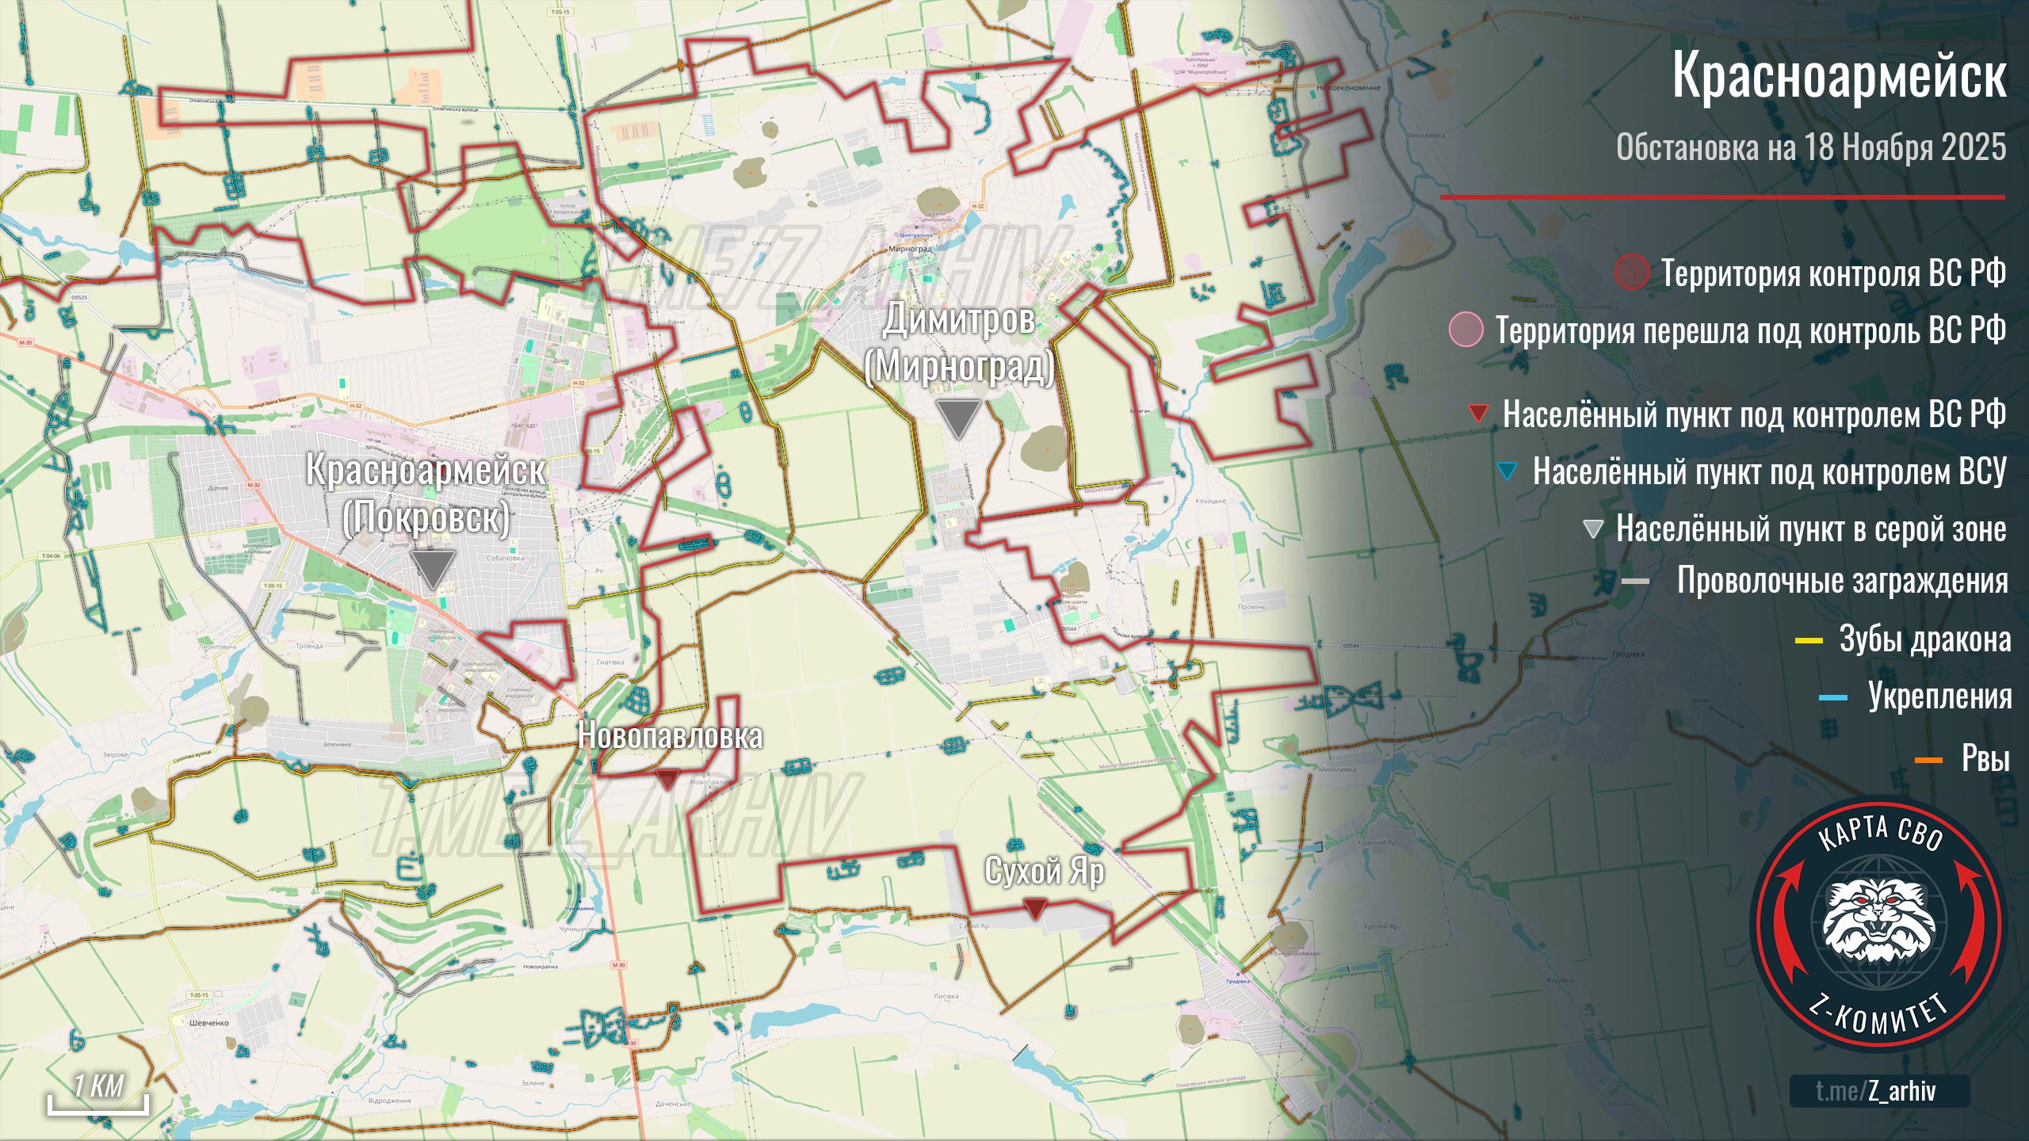
Task: Click the orange line swatch for Рвы
Action: click(x=1928, y=761)
